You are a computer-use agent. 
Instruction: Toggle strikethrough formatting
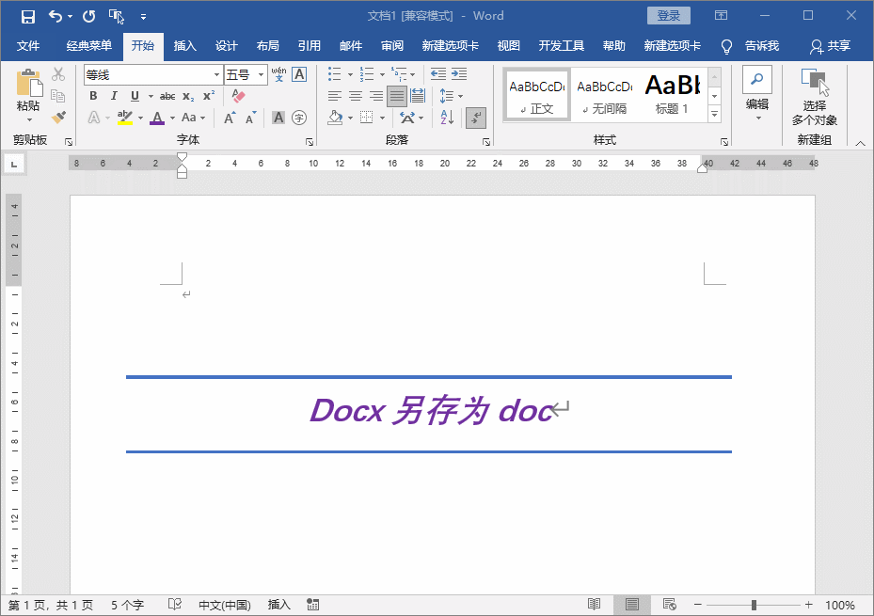[x=167, y=96]
